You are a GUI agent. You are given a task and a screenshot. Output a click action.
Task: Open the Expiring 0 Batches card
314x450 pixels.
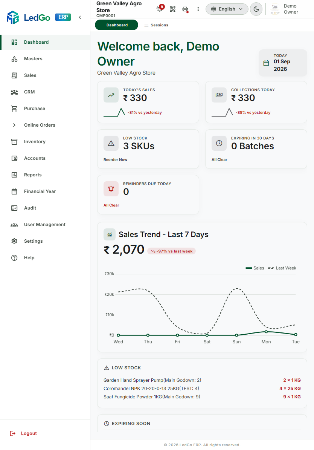tap(256, 149)
